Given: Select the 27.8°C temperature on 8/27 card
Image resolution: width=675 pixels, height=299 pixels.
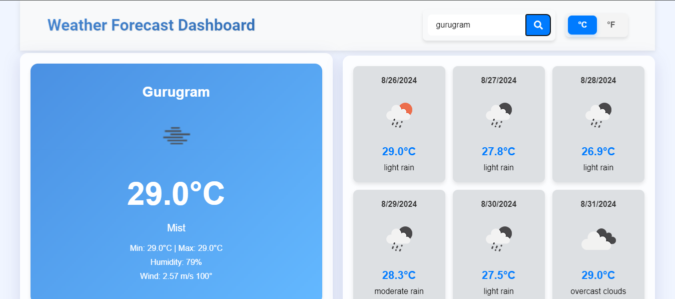Looking at the screenshot, I should coord(498,151).
